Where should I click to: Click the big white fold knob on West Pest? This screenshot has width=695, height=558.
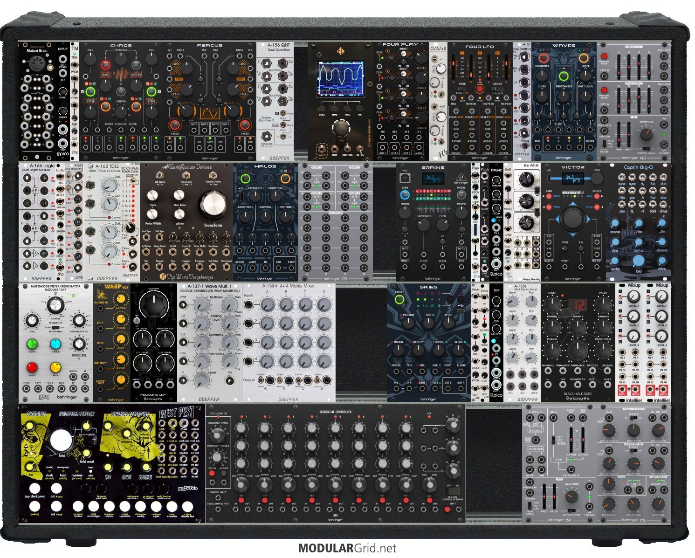coord(62,441)
